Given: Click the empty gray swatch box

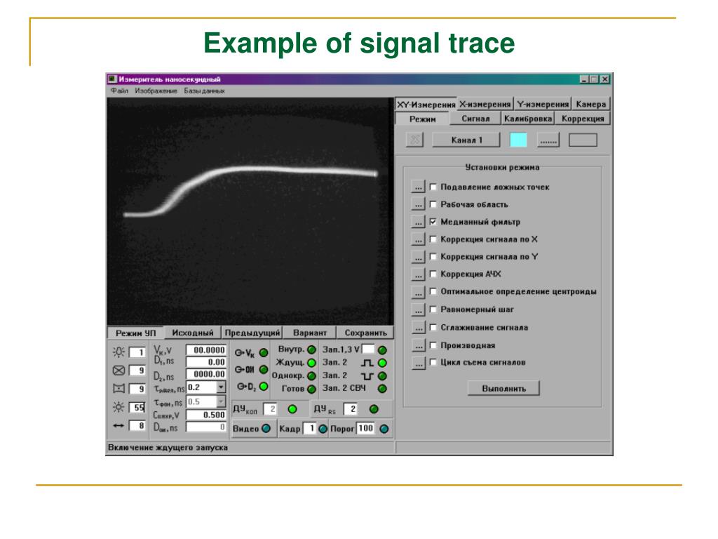Looking at the screenshot, I should (x=583, y=140).
